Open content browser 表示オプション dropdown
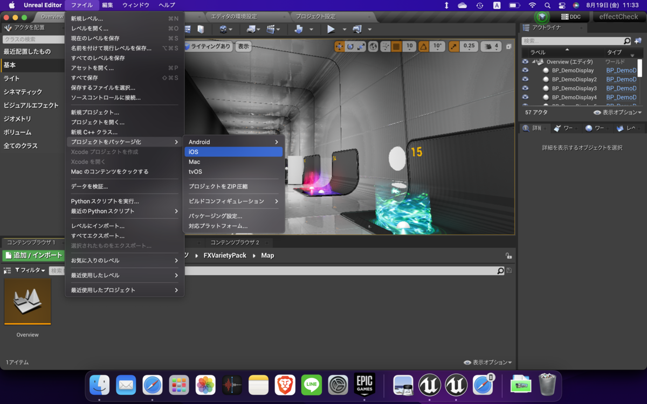647x404 pixels. 487,363
